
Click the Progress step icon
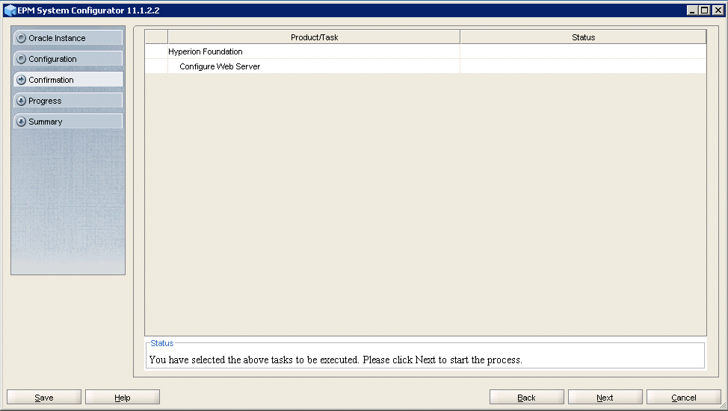22,101
